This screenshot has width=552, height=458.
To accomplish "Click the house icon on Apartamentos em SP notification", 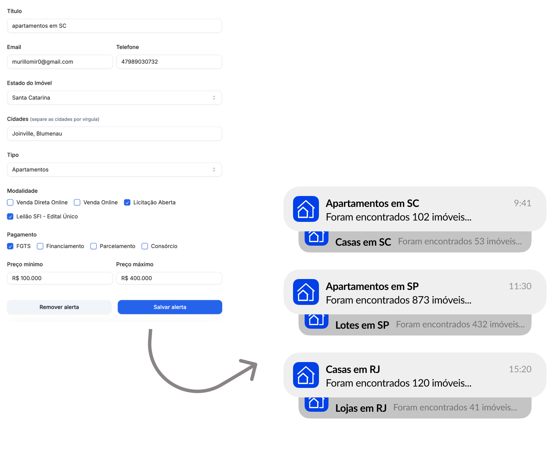I will [x=306, y=292].
